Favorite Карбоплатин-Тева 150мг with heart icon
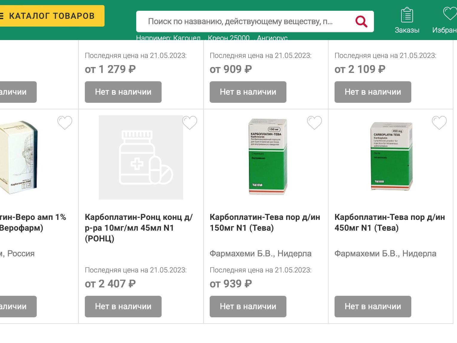Image resolution: width=457 pixels, height=343 pixels. [x=315, y=123]
